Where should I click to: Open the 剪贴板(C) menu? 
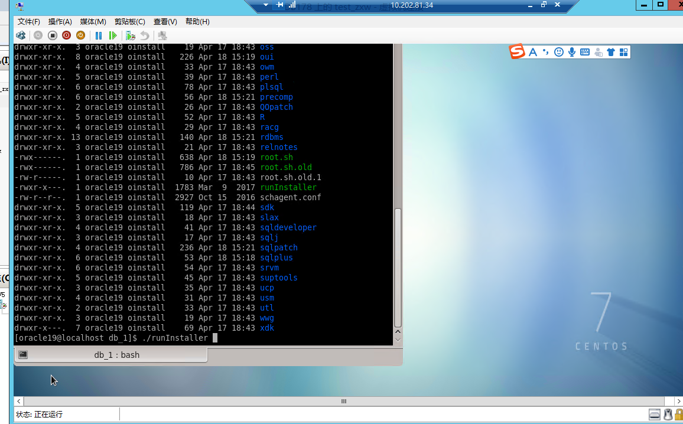pos(130,21)
